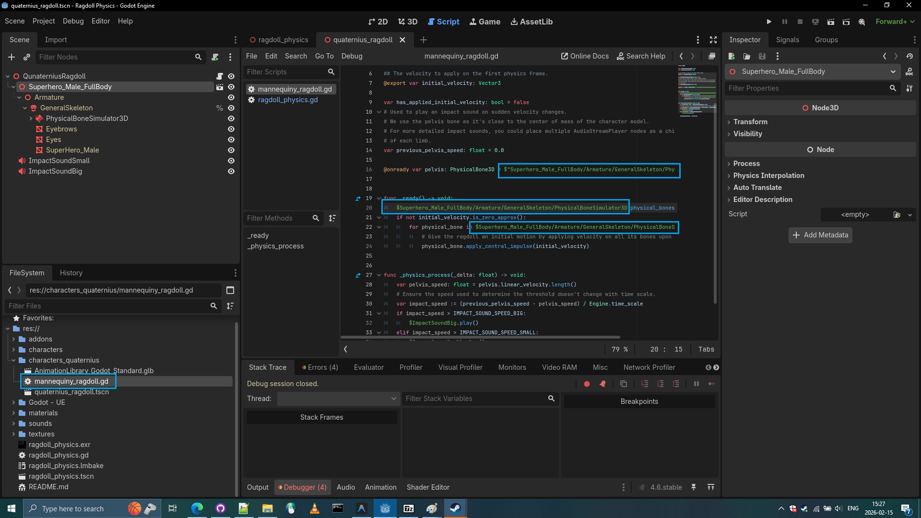
Task: Click the red breakpoint dot in debugger
Action: (587, 384)
